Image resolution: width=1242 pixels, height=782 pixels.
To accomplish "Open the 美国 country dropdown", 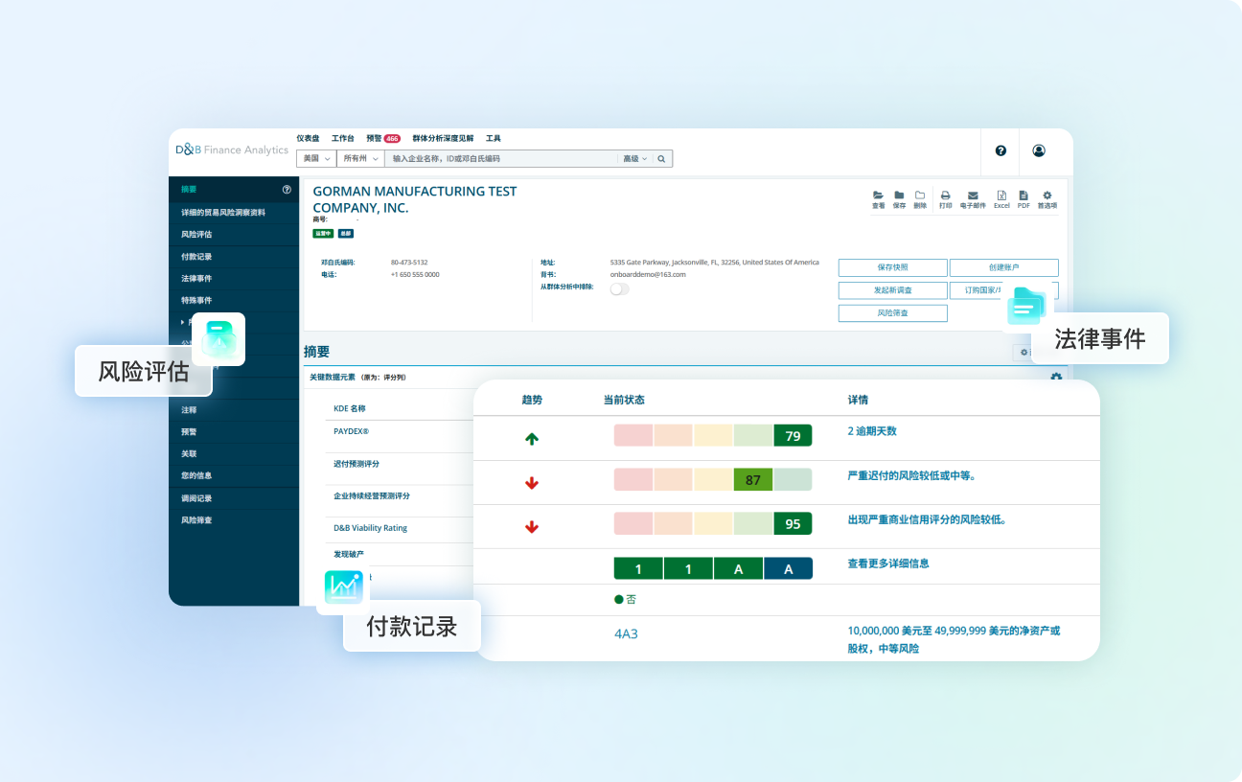I will pyautogui.click(x=316, y=159).
